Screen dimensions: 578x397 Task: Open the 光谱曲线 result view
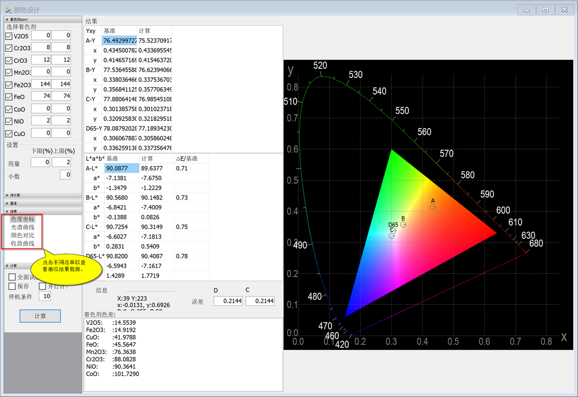click(x=23, y=227)
